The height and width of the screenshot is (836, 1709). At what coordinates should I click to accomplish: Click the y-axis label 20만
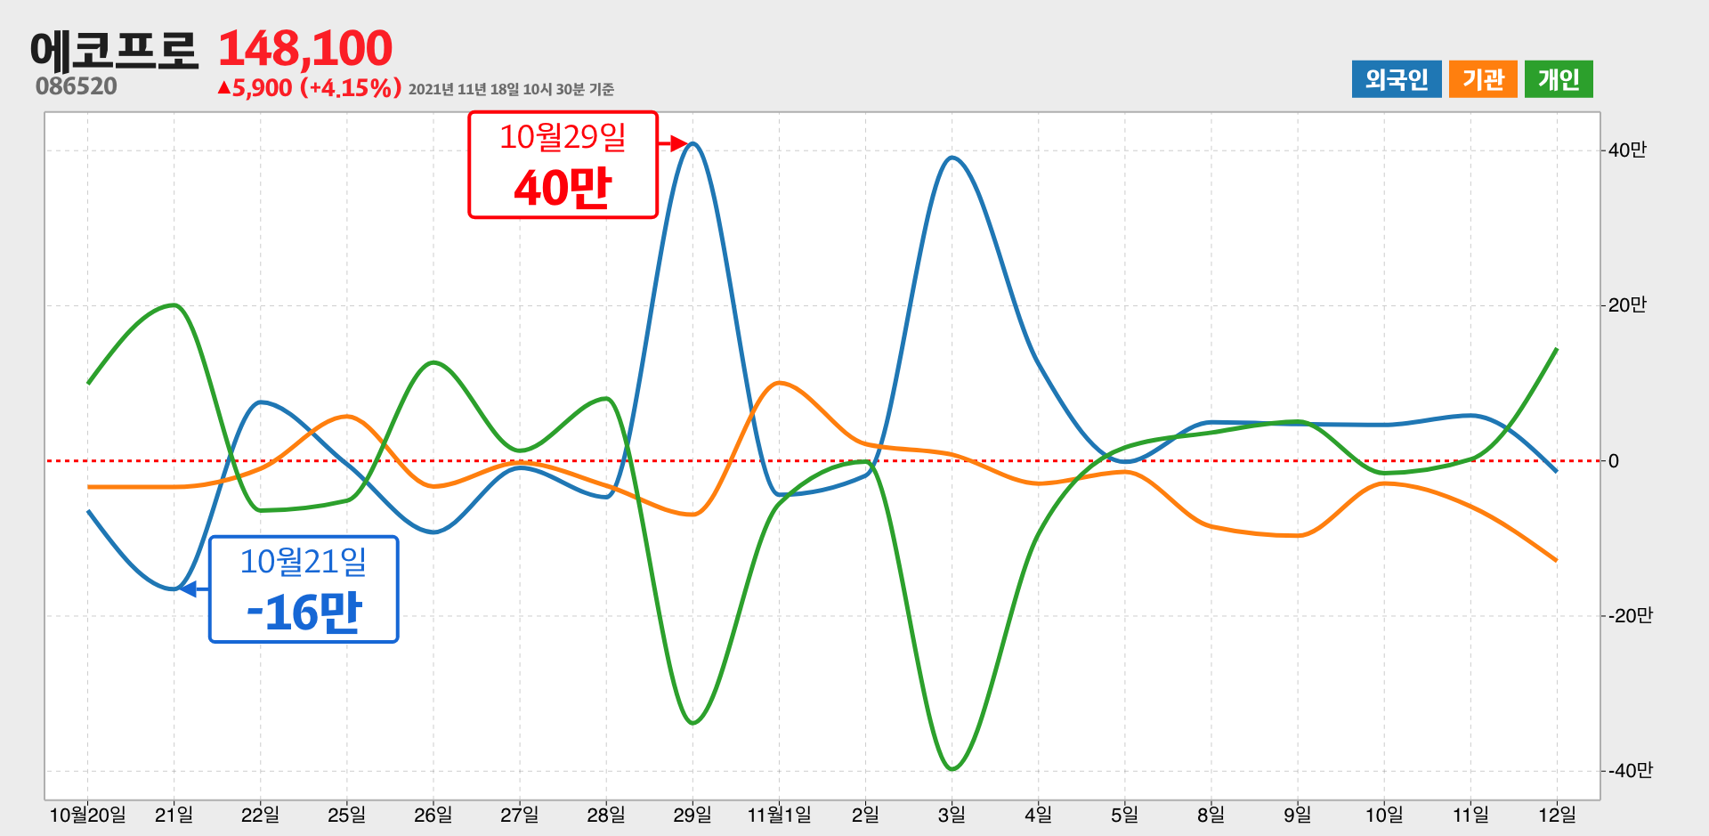[x=1627, y=305]
